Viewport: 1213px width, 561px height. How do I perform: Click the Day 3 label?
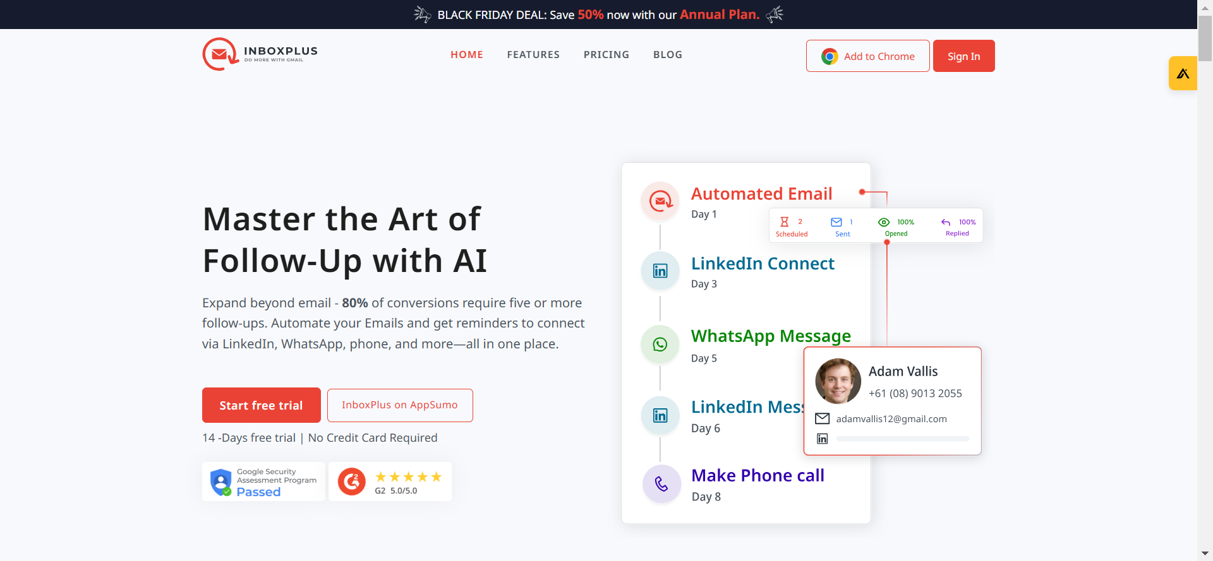pos(704,284)
